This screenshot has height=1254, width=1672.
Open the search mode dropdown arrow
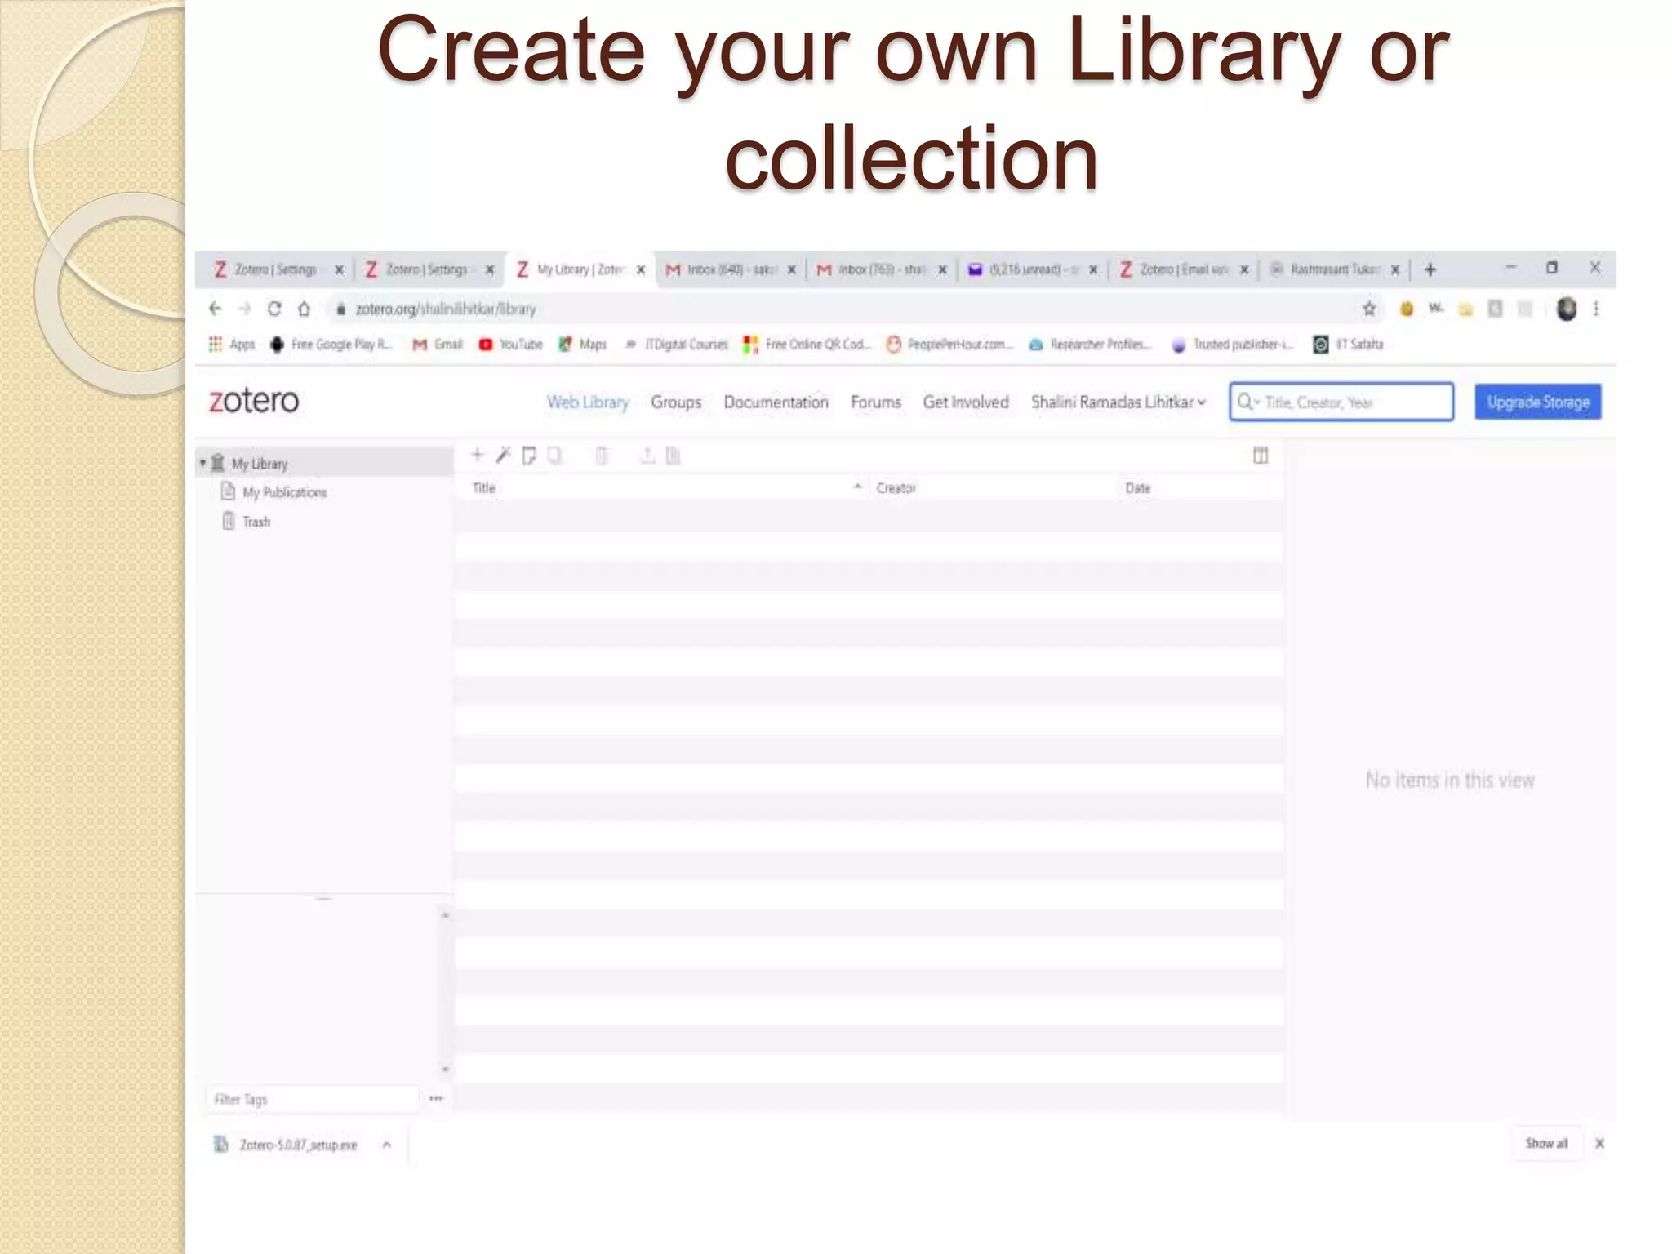point(1258,402)
